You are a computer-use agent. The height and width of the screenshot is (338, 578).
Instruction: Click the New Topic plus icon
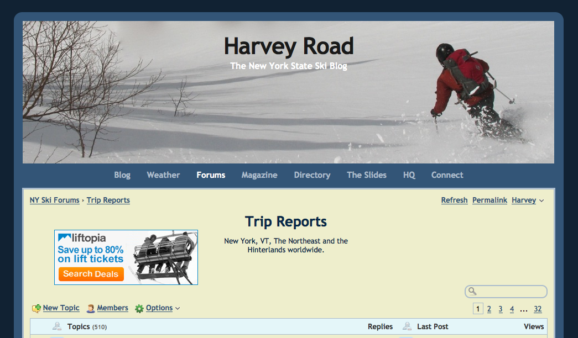click(37, 309)
